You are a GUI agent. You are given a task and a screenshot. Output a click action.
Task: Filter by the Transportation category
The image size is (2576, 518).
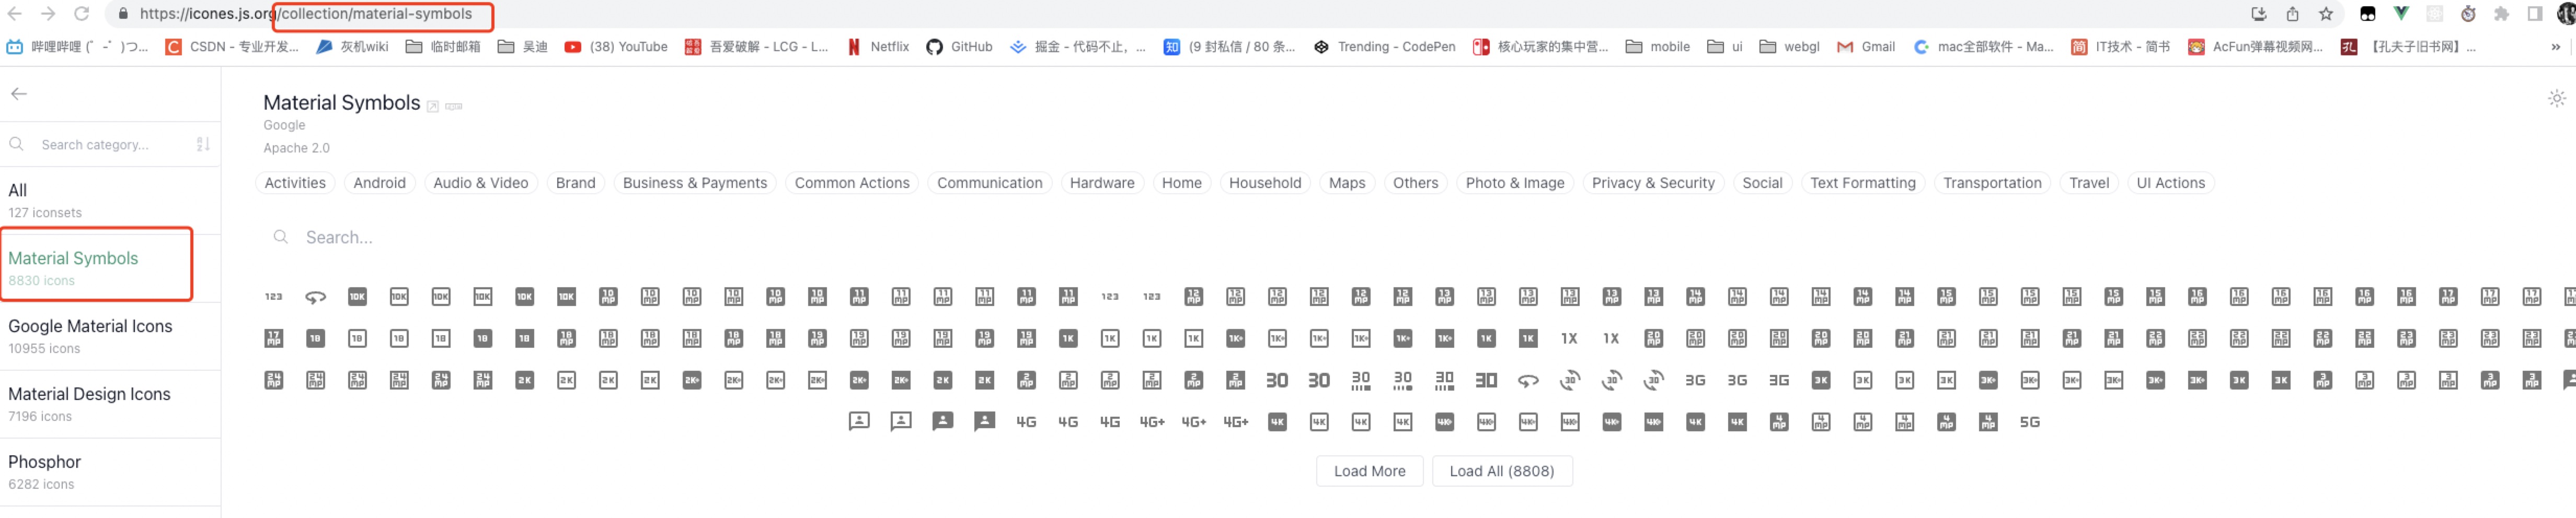[1991, 183]
